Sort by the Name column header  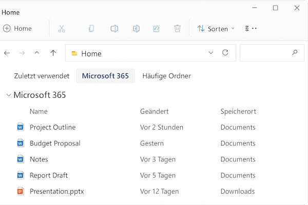pyautogui.click(x=38, y=111)
